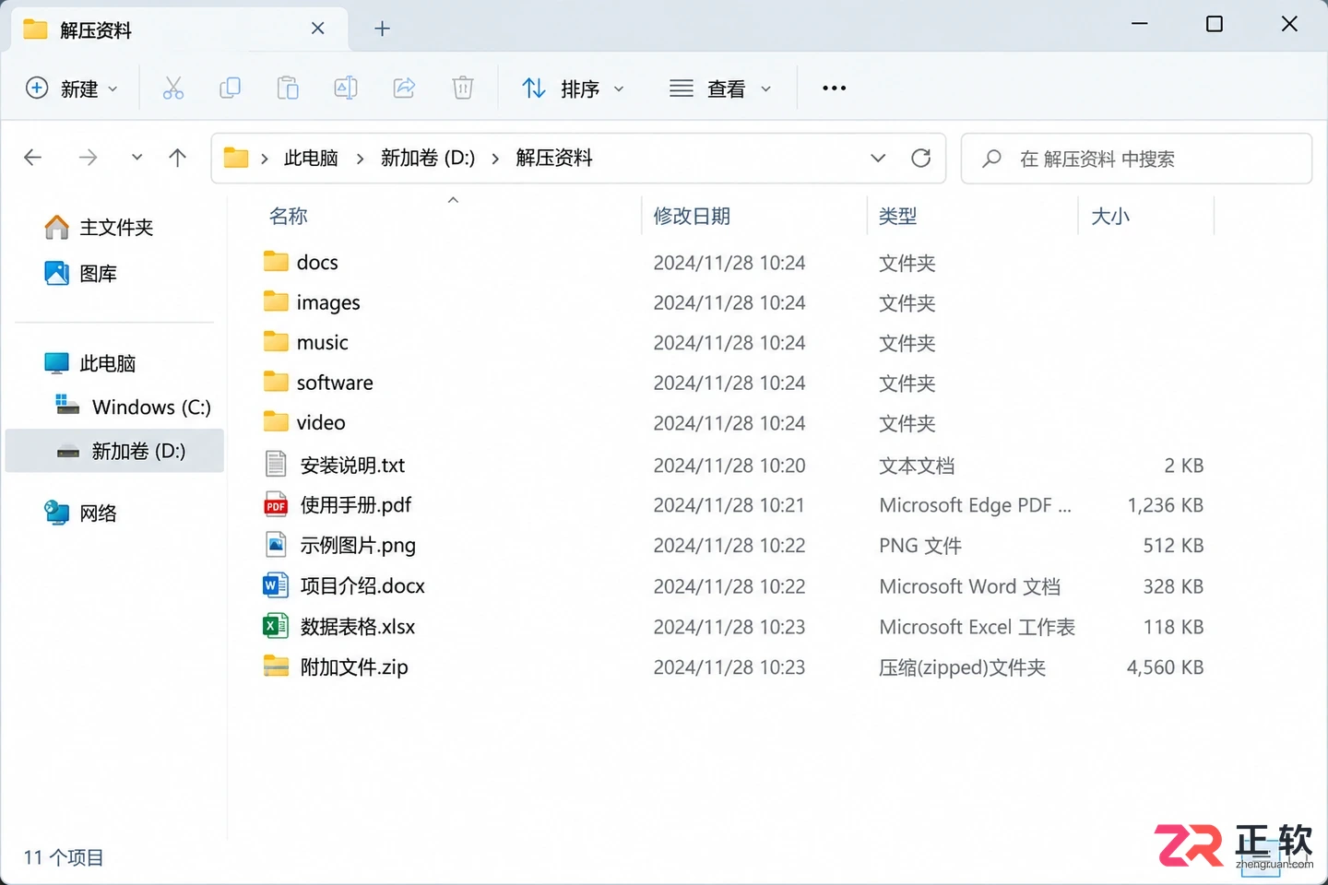The width and height of the screenshot is (1328, 885).
Task: Click the PDF icon of 使用手册.pdf
Action: tap(276, 505)
